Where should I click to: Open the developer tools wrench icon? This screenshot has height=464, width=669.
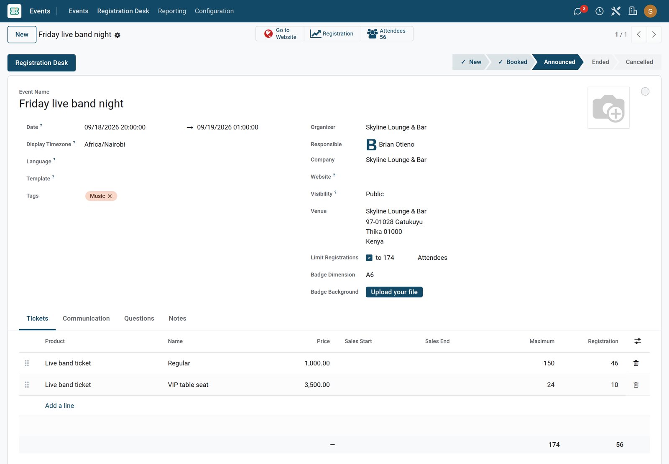(x=615, y=11)
